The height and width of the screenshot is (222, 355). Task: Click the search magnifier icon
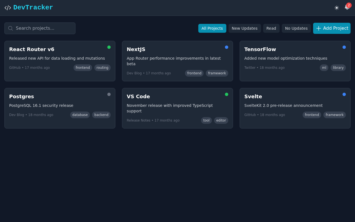coord(11,28)
